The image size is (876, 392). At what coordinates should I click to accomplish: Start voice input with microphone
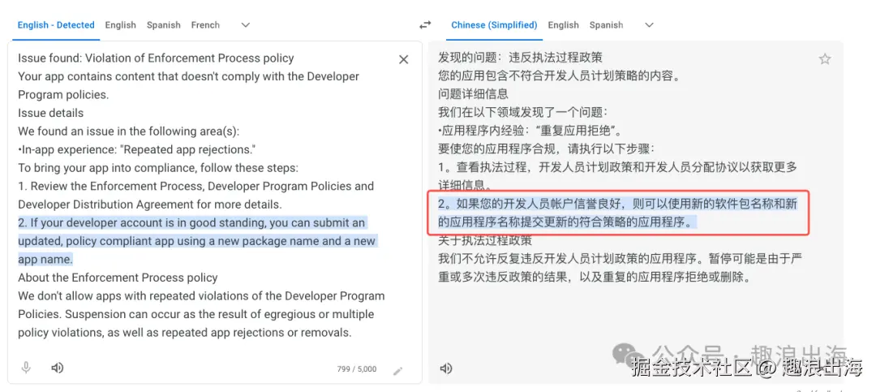26,368
